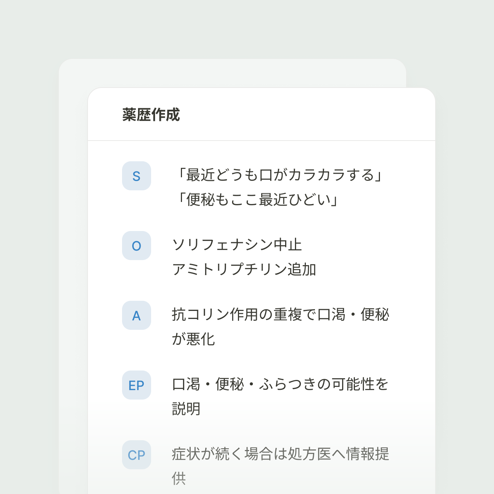Click the word 便秘 in assessment text
Image resolution: width=494 pixels, height=494 pixels.
pos(375,315)
